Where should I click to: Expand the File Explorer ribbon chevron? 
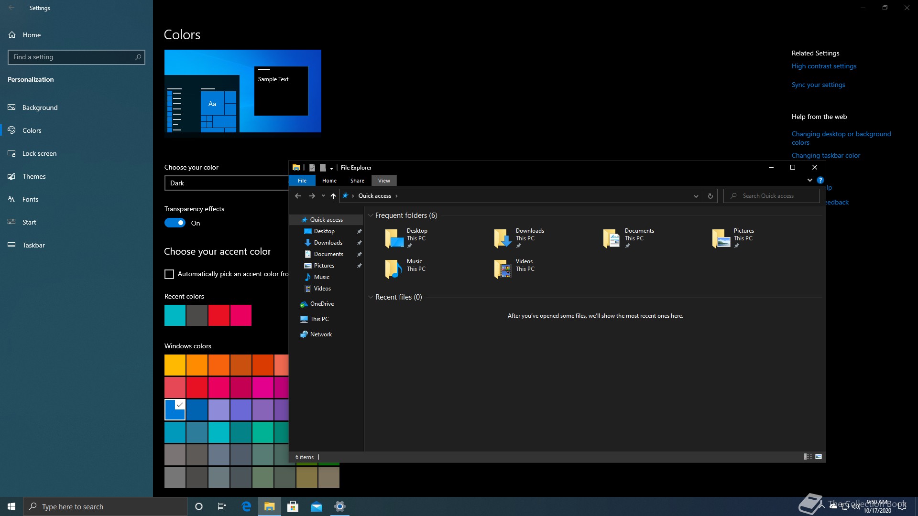pos(809,180)
